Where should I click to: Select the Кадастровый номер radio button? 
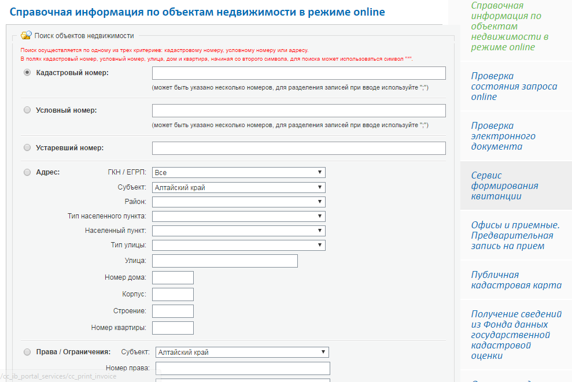coord(27,73)
